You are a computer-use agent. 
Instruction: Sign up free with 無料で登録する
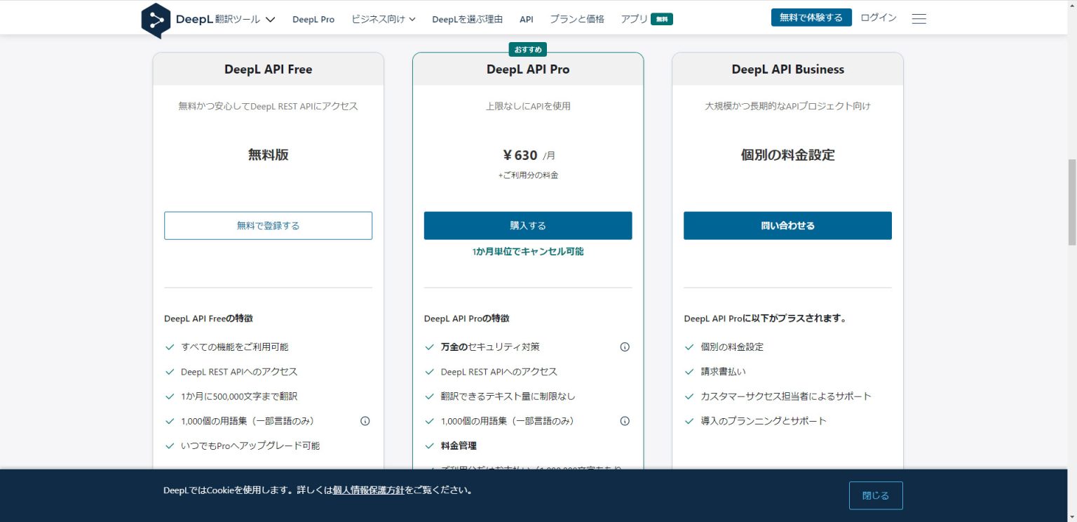pyautogui.click(x=268, y=225)
